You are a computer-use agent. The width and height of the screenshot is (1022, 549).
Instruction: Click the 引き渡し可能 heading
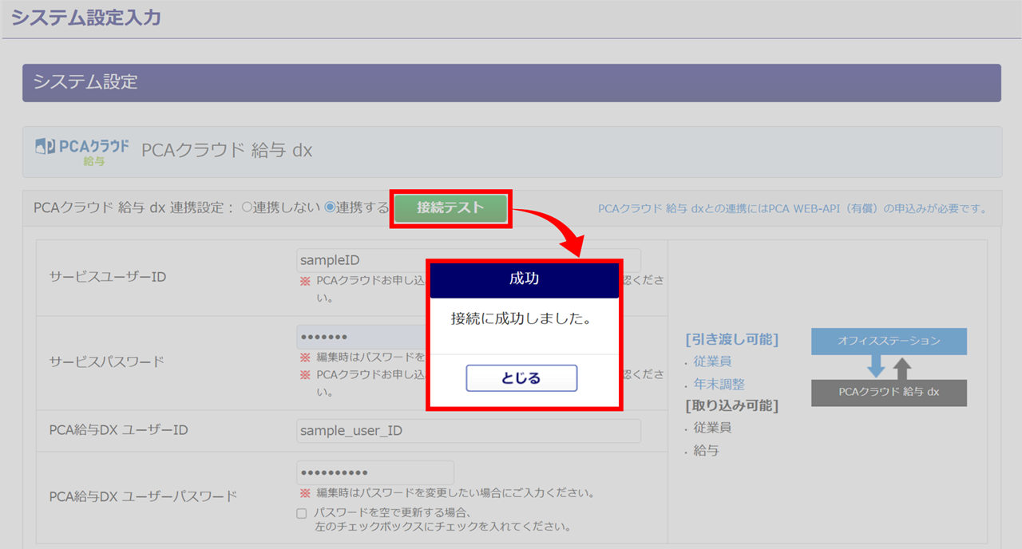[731, 339]
